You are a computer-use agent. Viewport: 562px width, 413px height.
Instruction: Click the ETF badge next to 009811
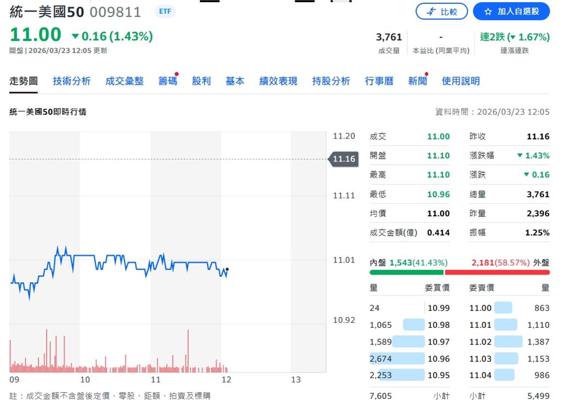point(164,11)
